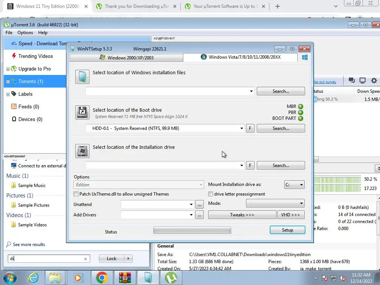
Task: Open the uTorrent File menu
Action: pos(9,33)
